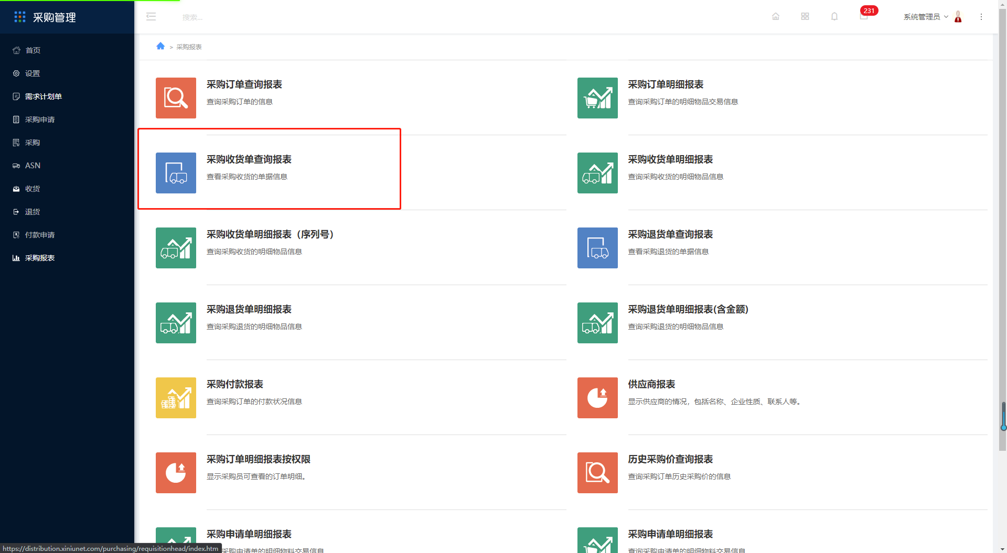Open the right 采购申请单明细报表 title at the bottom

670,534
